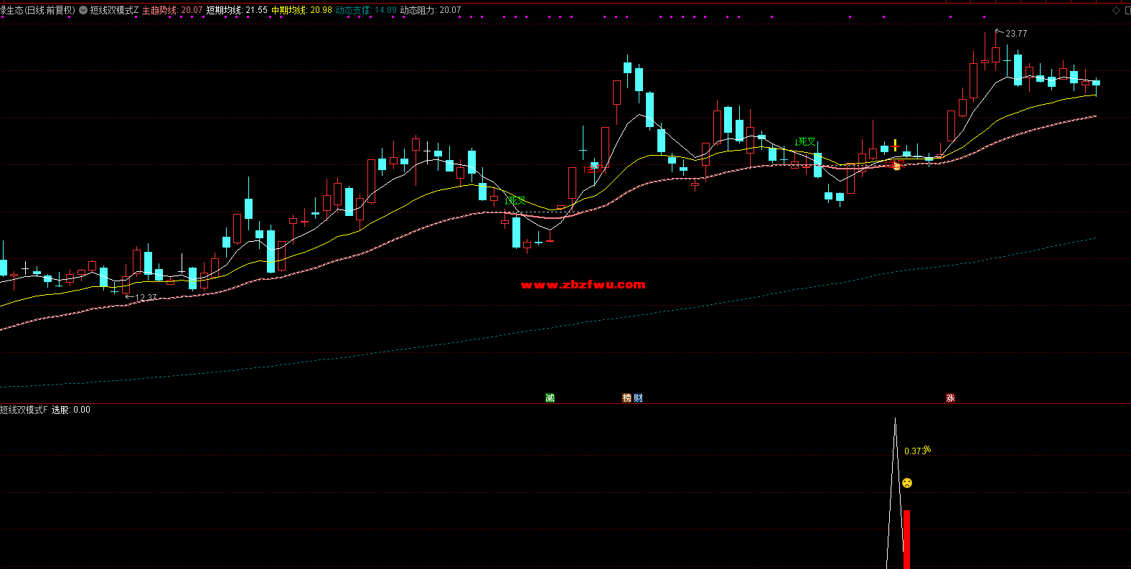Screen dimensions: 1131x569
Task: Click the 短线双模式Z indicator name
Action: point(114,10)
